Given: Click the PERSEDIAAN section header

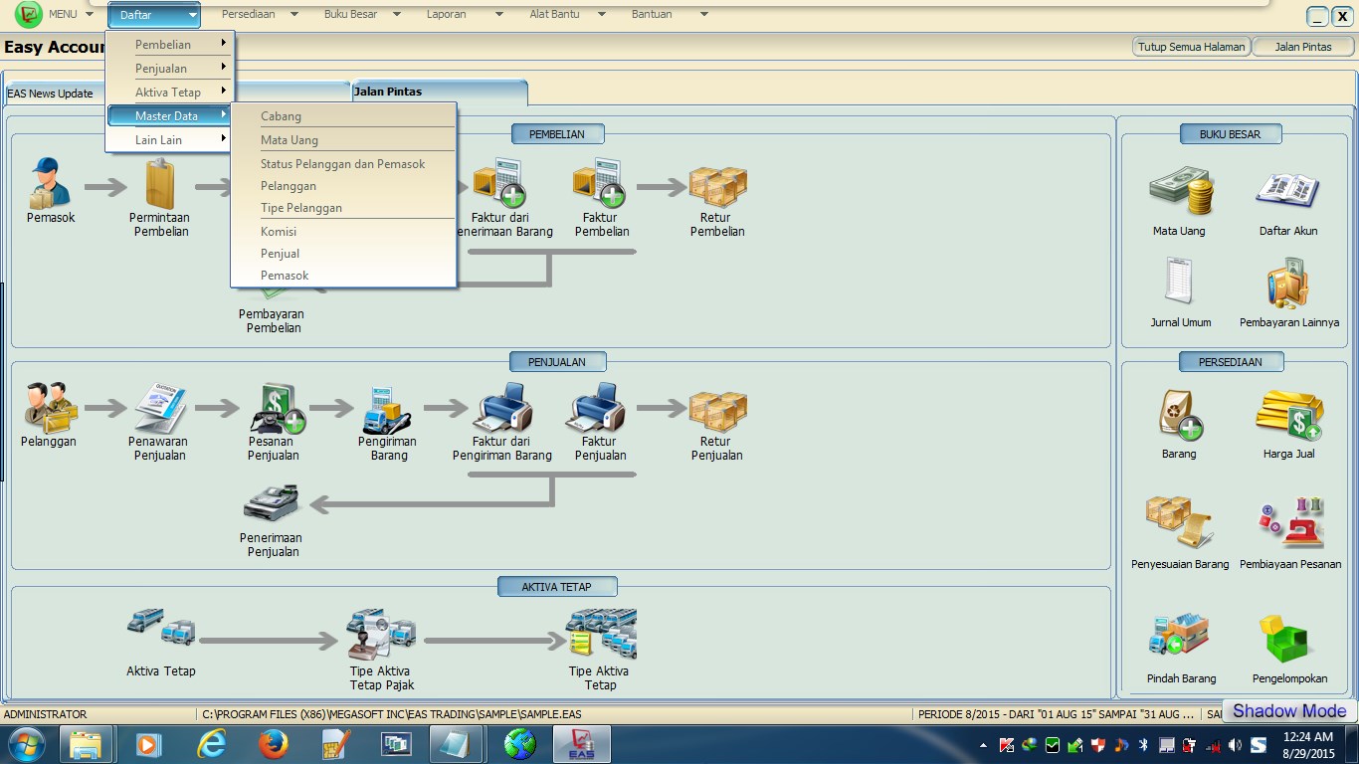Looking at the screenshot, I should coord(1232,362).
